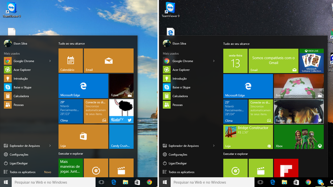Open the orange Calendário tile
The width and height of the screenshot is (333, 187).
pyautogui.click(x=71, y=60)
